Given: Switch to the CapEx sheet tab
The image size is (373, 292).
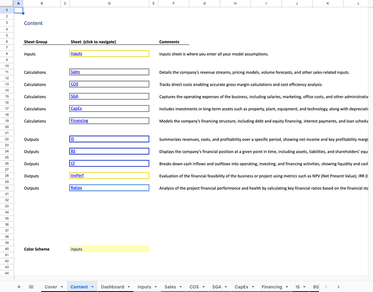Looking at the screenshot, I should [241, 287].
